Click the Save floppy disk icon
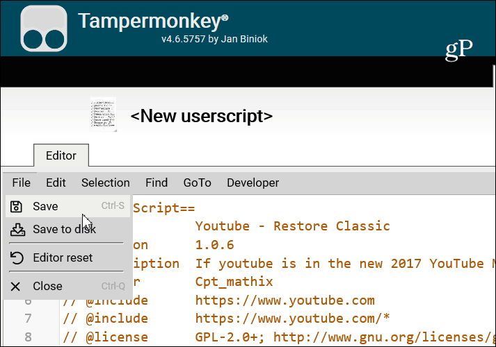The image size is (496, 347). click(16, 207)
